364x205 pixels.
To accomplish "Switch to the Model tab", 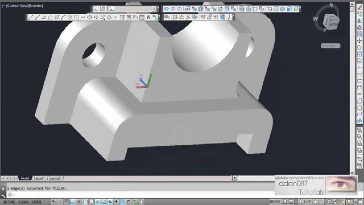I will [25, 178].
